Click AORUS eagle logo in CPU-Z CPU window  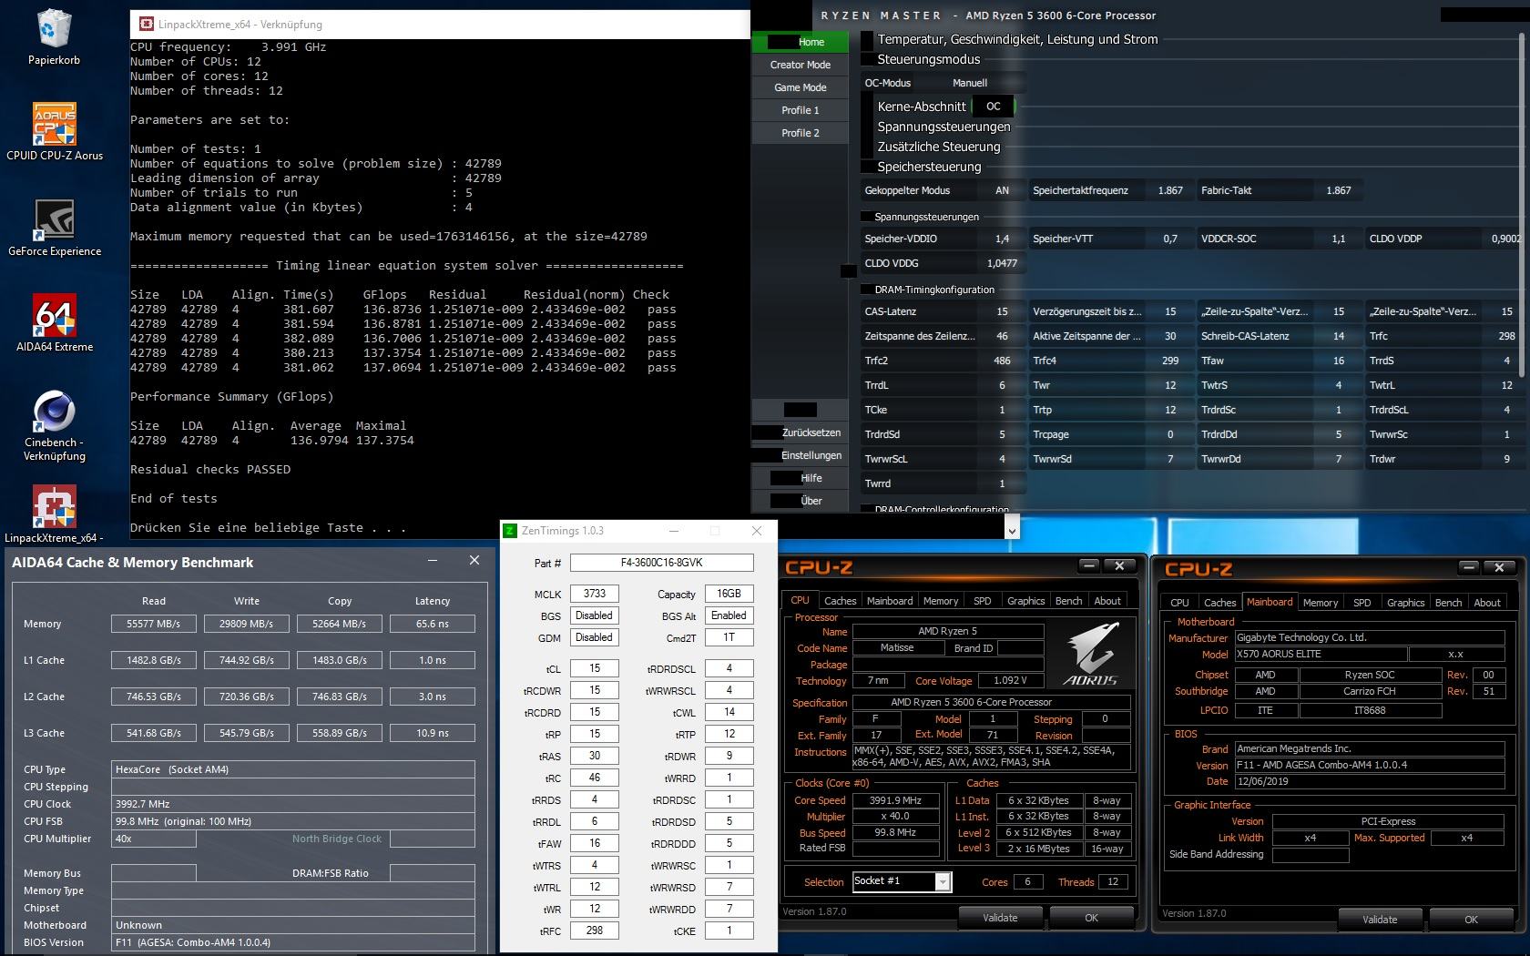coord(1090,653)
